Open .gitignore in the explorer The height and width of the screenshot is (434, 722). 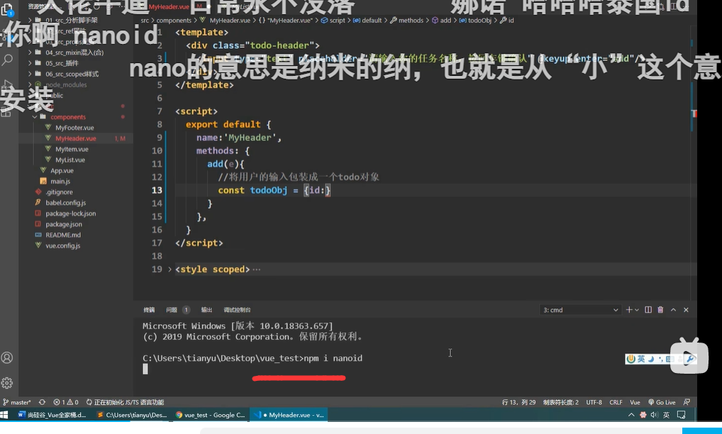pyautogui.click(x=59, y=192)
